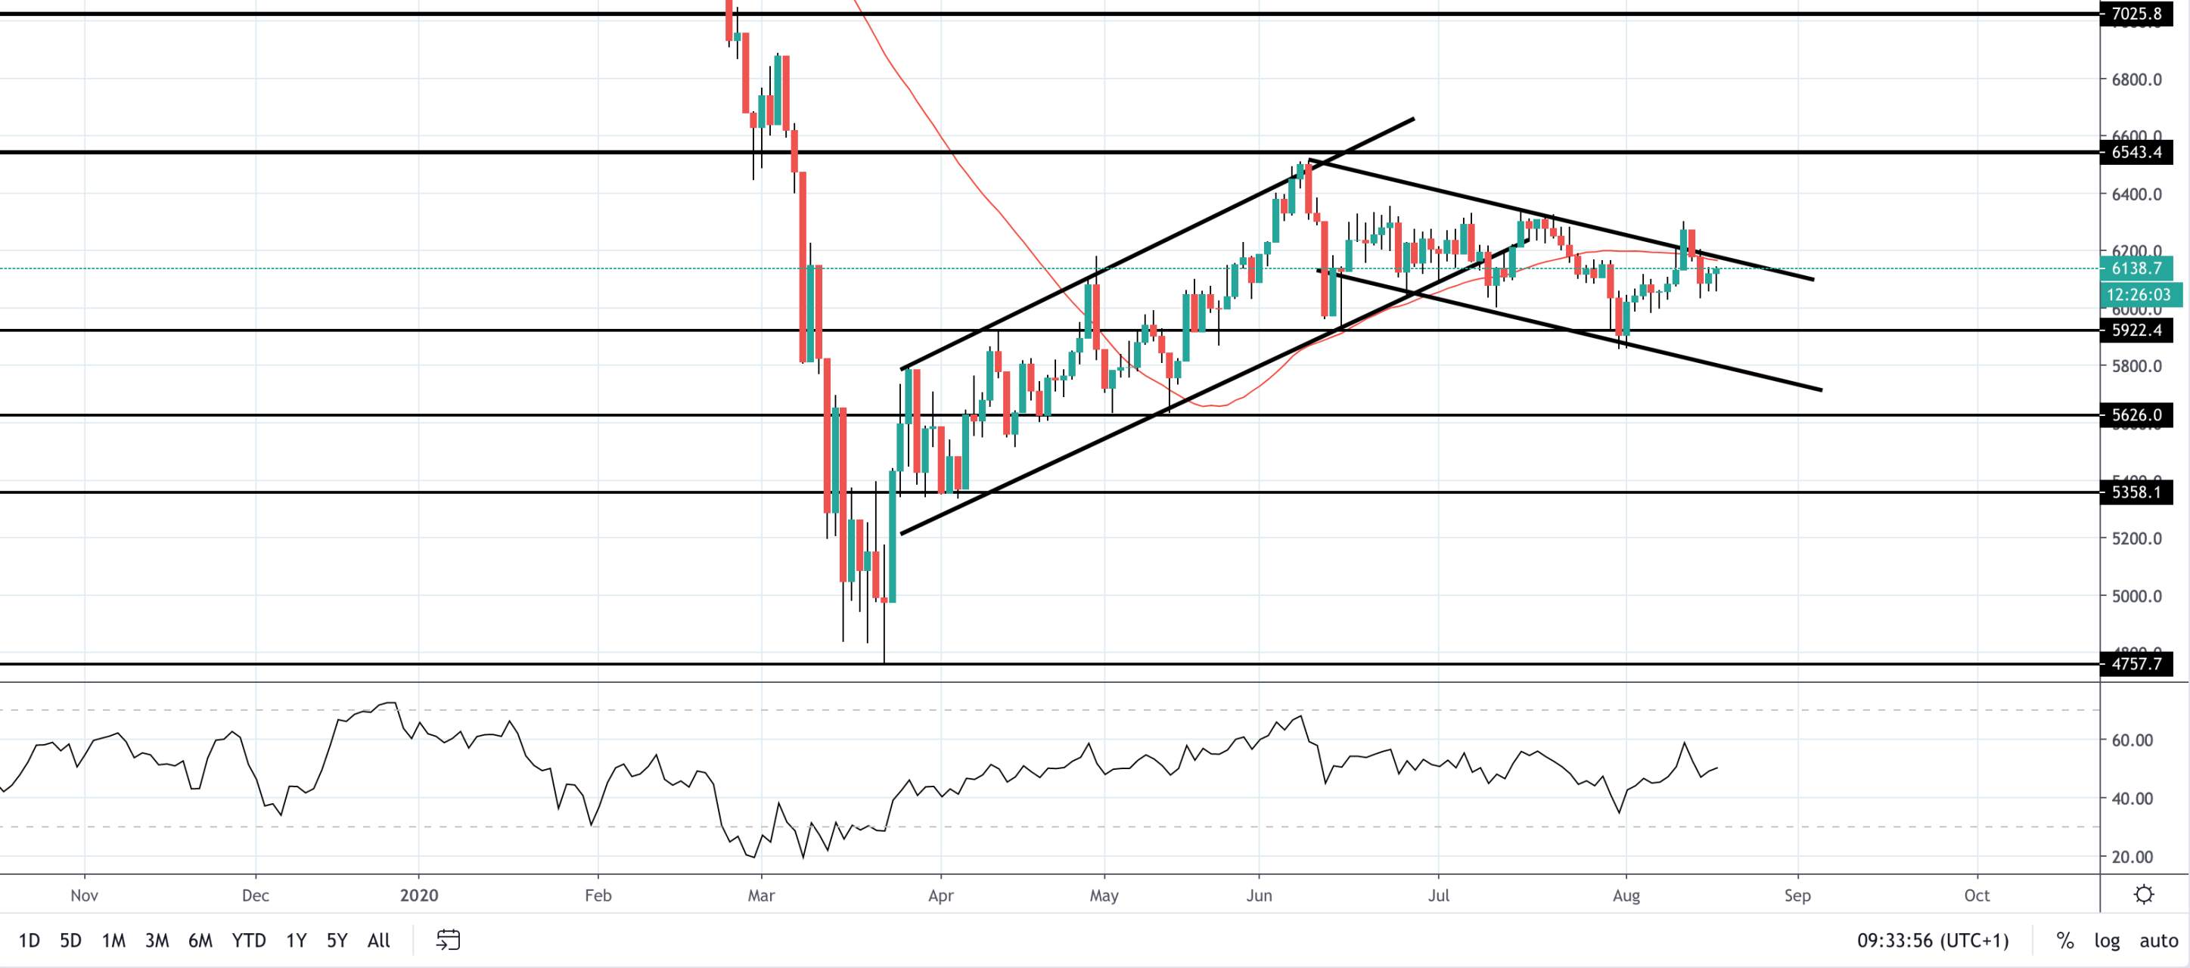Select the 1Y time range
The image size is (2190, 968).
[296, 940]
